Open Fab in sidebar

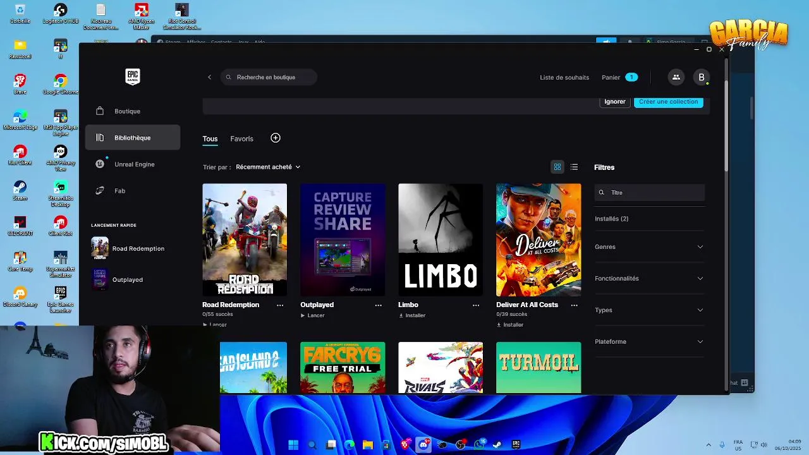tap(133, 191)
